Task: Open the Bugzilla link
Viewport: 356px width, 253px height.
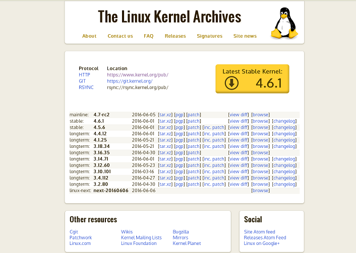Action: click(x=181, y=232)
